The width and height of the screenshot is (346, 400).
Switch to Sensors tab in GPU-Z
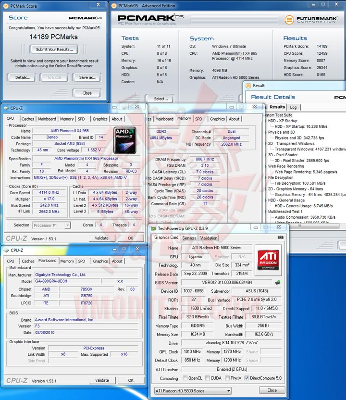pyautogui.click(x=189, y=238)
